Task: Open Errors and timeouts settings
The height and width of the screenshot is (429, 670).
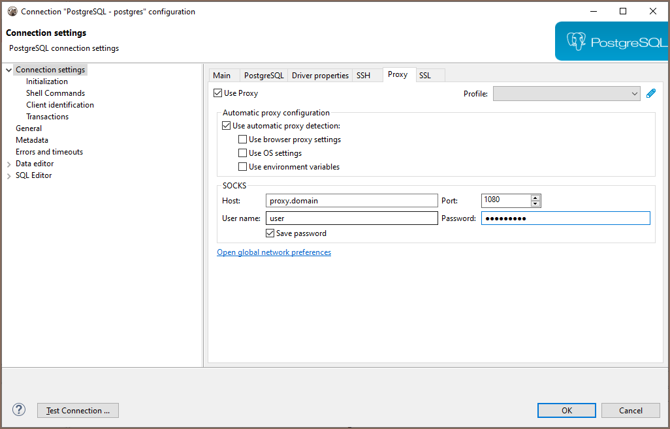Action: [x=49, y=152]
